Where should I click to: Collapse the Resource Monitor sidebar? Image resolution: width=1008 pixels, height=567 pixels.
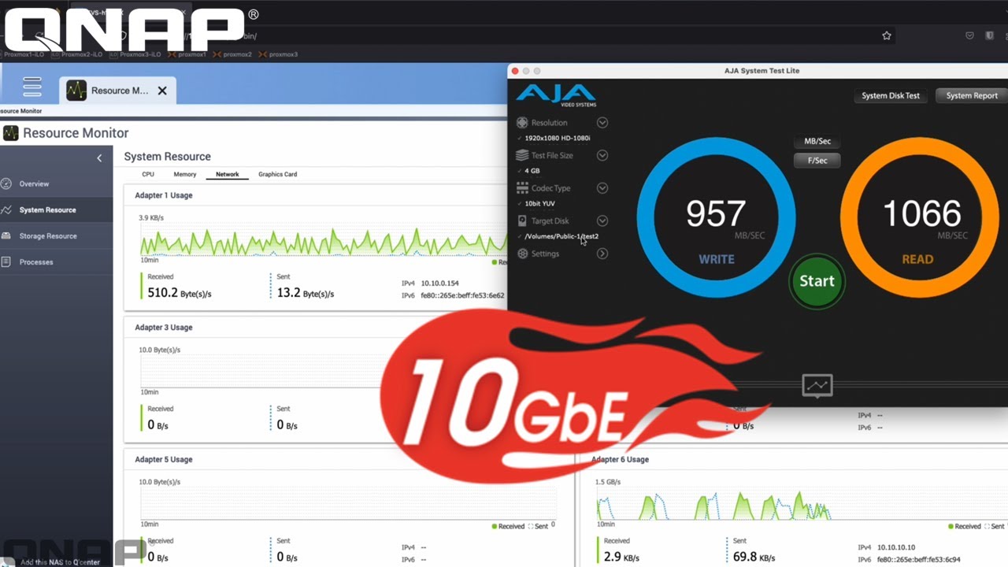tap(99, 158)
